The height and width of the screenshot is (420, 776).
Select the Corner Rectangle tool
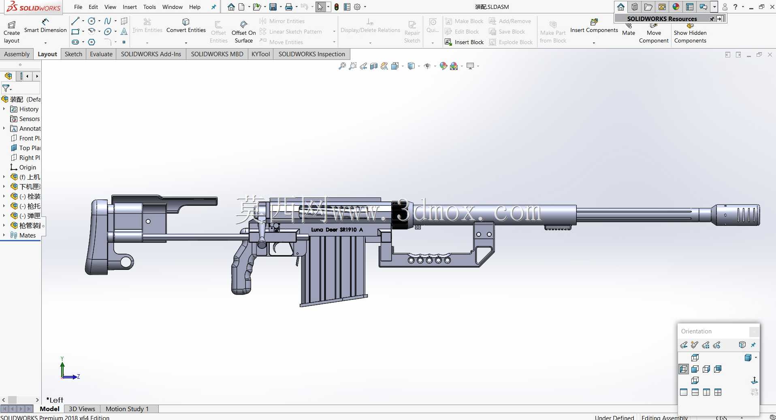(x=75, y=32)
